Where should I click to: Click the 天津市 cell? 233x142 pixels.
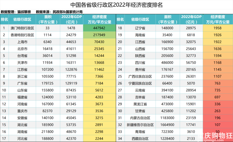coord(22,63)
